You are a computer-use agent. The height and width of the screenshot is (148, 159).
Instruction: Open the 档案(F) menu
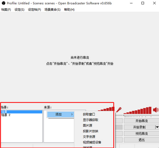[x=6, y=10]
